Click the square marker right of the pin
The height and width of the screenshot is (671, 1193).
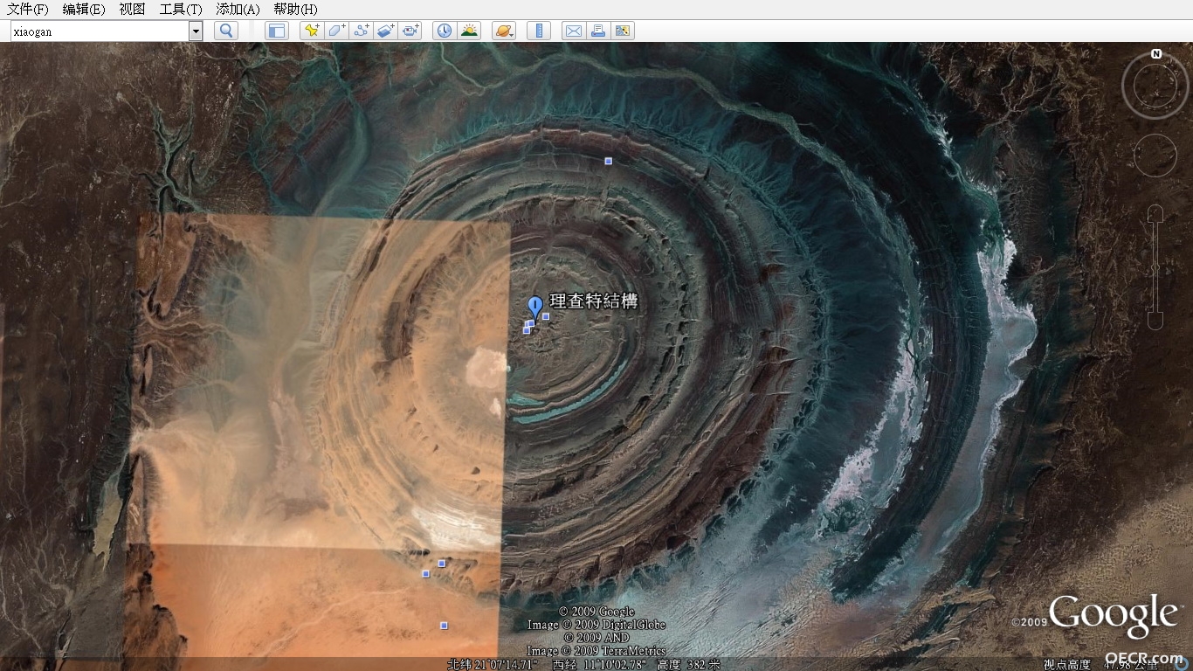coord(546,316)
